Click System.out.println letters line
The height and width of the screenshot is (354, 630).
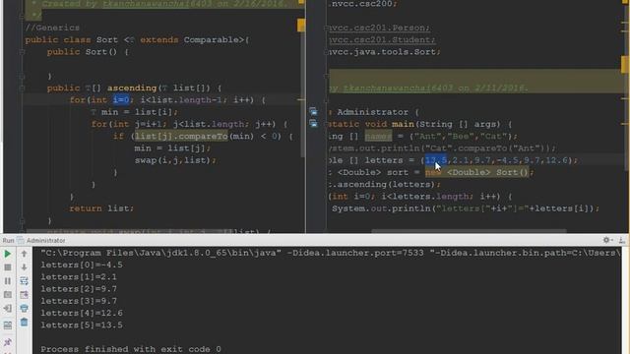[466, 208]
